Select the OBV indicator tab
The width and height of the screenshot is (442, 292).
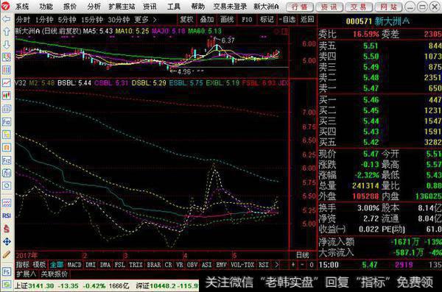[192, 265]
